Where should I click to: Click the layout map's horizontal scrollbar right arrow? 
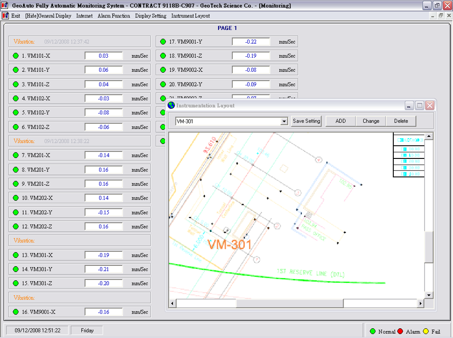(x=420, y=304)
